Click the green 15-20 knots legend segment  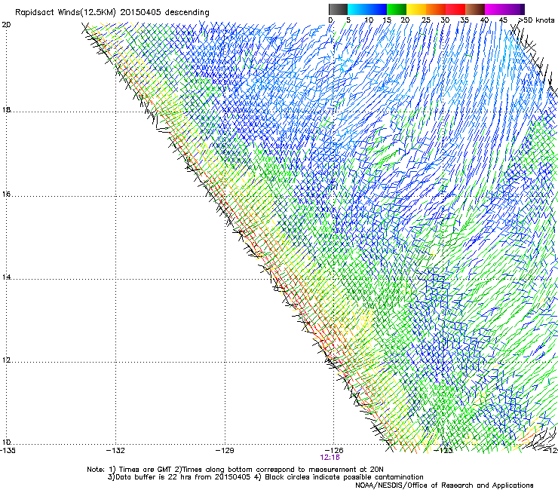pos(397,9)
